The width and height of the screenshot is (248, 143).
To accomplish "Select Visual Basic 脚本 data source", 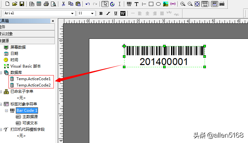I will (25, 66).
